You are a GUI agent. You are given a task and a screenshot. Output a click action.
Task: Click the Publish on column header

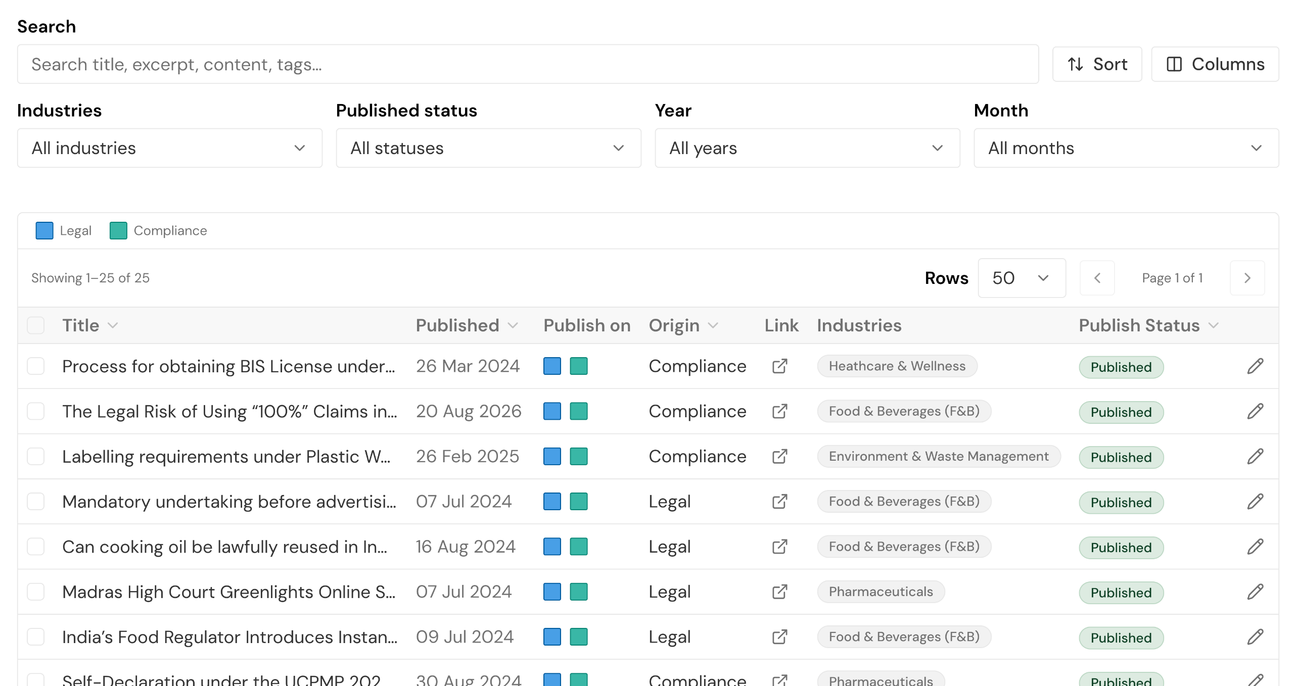(x=587, y=325)
